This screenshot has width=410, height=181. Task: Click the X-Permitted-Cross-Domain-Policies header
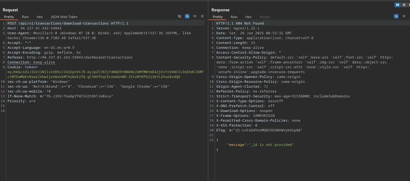pos(258,121)
